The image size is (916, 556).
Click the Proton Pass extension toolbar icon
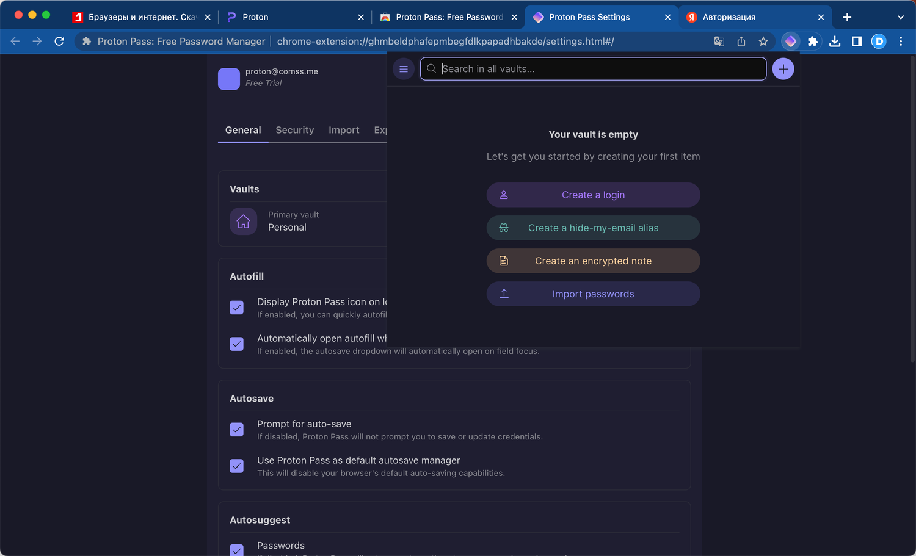[x=791, y=42]
